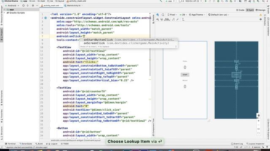Click locate target icon in Project panel
This screenshot has width=270, height=151.
point(24,5)
